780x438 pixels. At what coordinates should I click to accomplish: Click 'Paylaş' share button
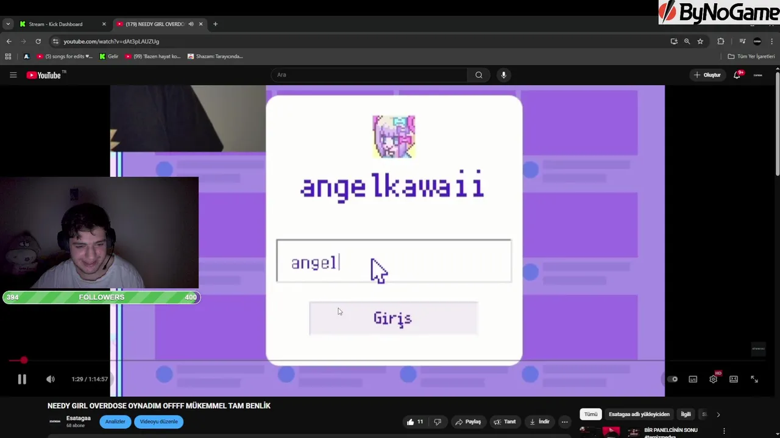[x=468, y=422]
